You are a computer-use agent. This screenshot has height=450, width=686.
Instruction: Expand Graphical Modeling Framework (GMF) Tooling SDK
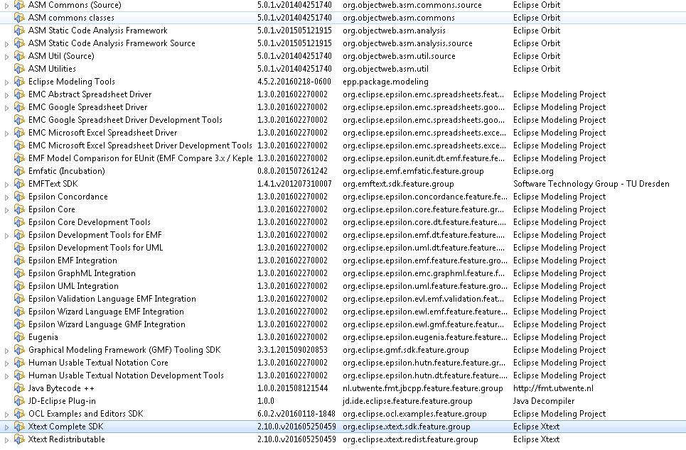pyautogui.click(x=6, y=351)
